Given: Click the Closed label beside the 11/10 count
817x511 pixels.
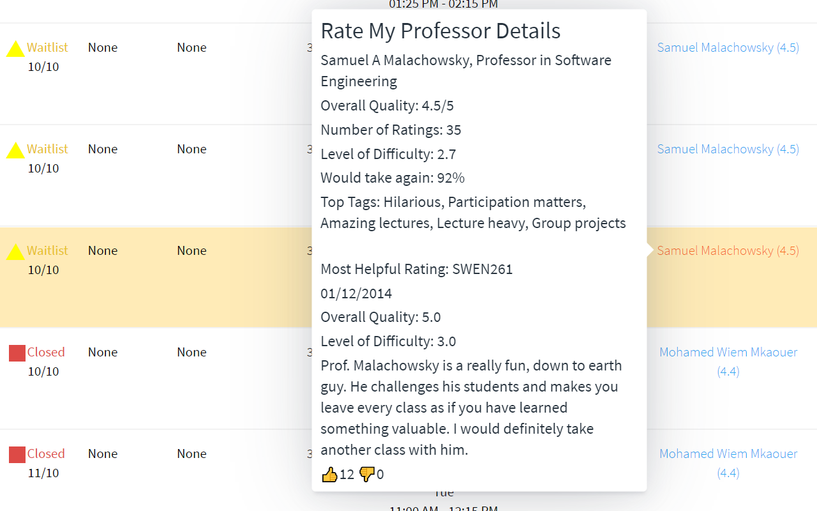Looking at the screenshot, I should click(45, 454).
